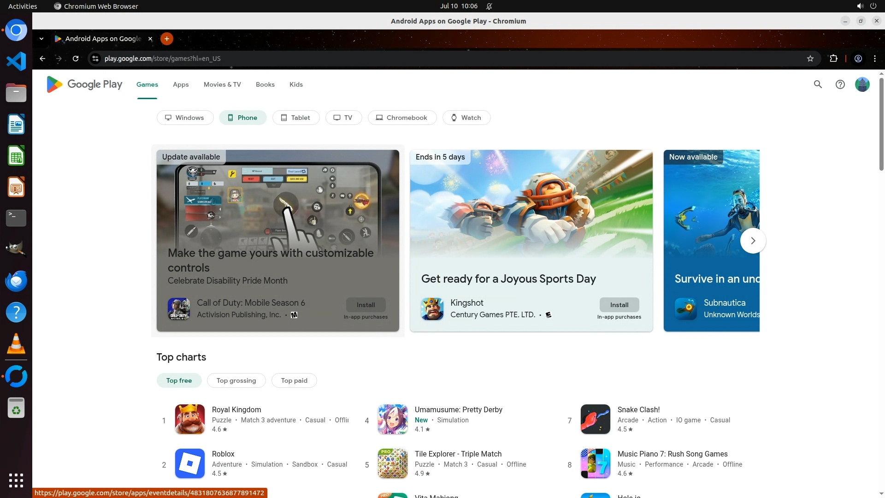
Task: Open the Help Center icon
Action: point(840,84)
